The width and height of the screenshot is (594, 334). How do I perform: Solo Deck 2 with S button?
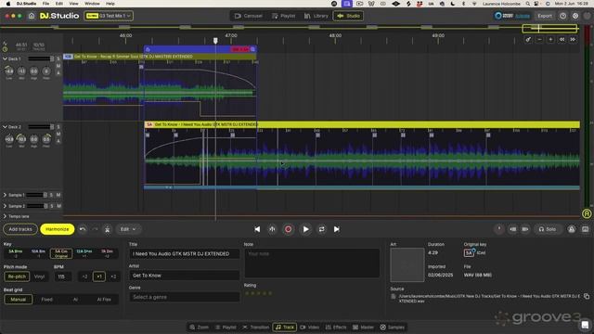58,127
